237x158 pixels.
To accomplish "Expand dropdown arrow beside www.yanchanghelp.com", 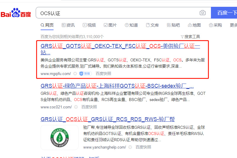I will 130,147.
